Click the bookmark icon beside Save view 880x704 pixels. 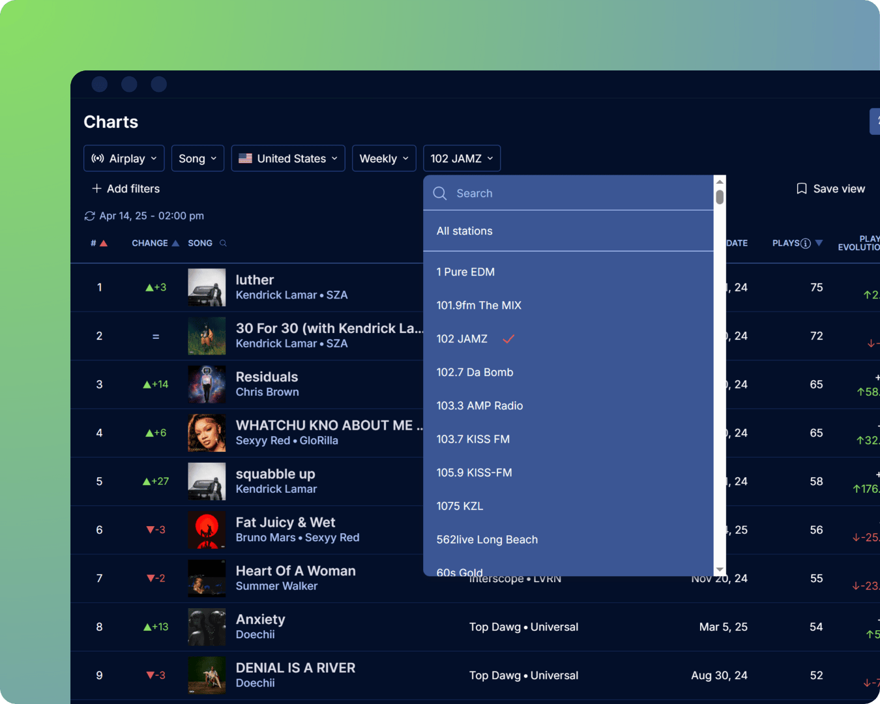tap(801, 188)
